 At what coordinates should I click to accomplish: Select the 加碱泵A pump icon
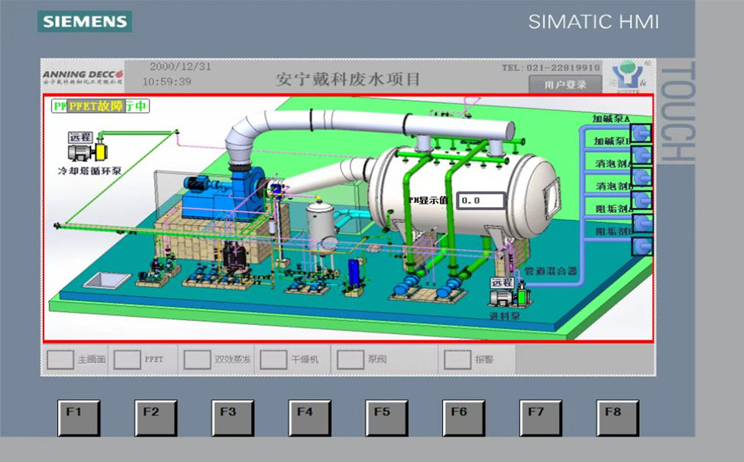tap(642, 132)
